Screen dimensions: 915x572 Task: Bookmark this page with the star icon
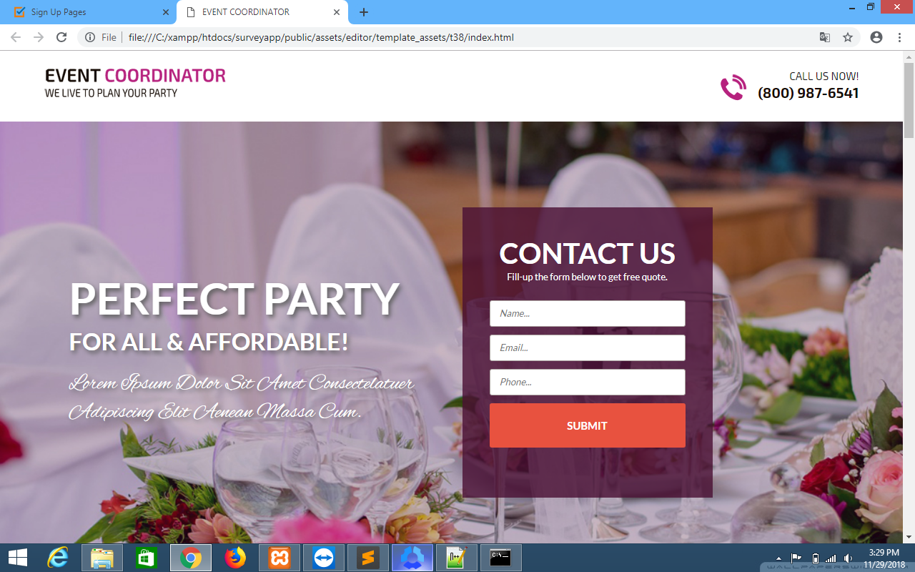(x=848, y=37)
